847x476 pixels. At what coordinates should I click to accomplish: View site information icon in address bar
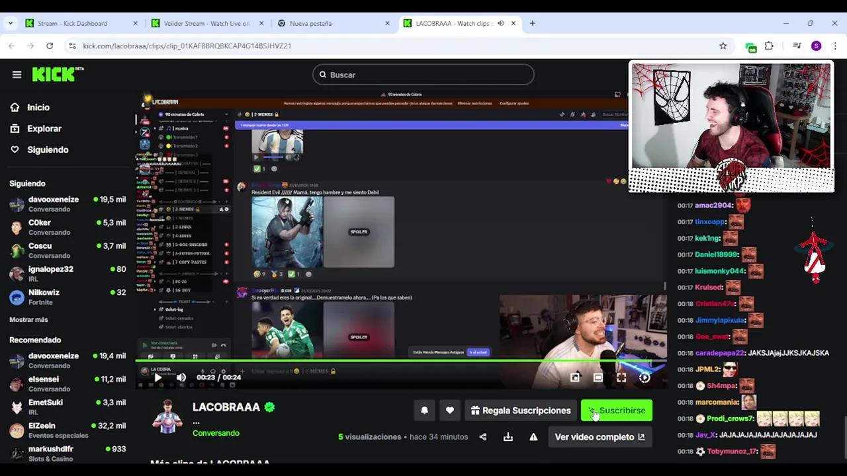pyautogui.click(x=72, y=46)
